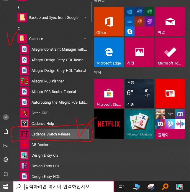The height and width of the screenshot is (192, 190).
Task: Open the Netflix tile
Action: click(x=109, y=124)
